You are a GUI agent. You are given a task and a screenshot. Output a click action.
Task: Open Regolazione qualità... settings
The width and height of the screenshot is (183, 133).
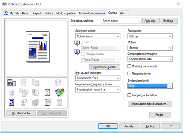point(105,67)
